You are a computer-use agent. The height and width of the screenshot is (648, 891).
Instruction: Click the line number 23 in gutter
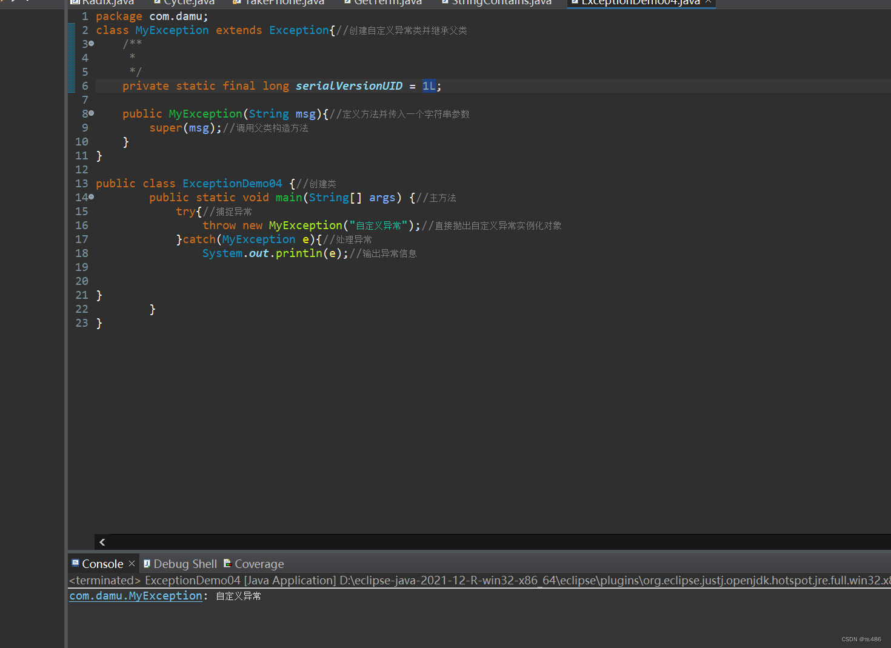click(x=82, y=323)
